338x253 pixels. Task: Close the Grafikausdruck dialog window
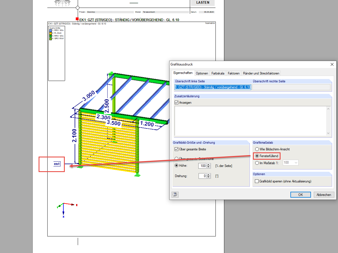coord(332,64)
